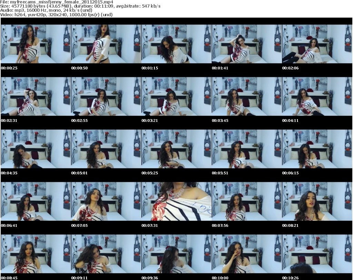Select the timestamp text 00:01:15

point(150,68)
